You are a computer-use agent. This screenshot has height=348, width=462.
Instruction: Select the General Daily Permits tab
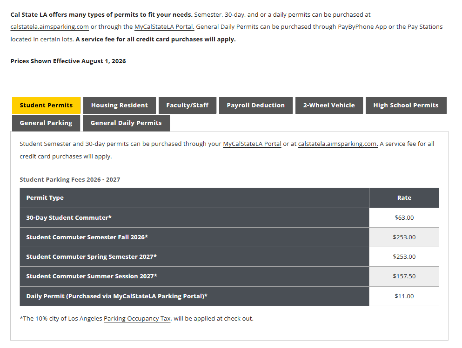pos(126,123)
